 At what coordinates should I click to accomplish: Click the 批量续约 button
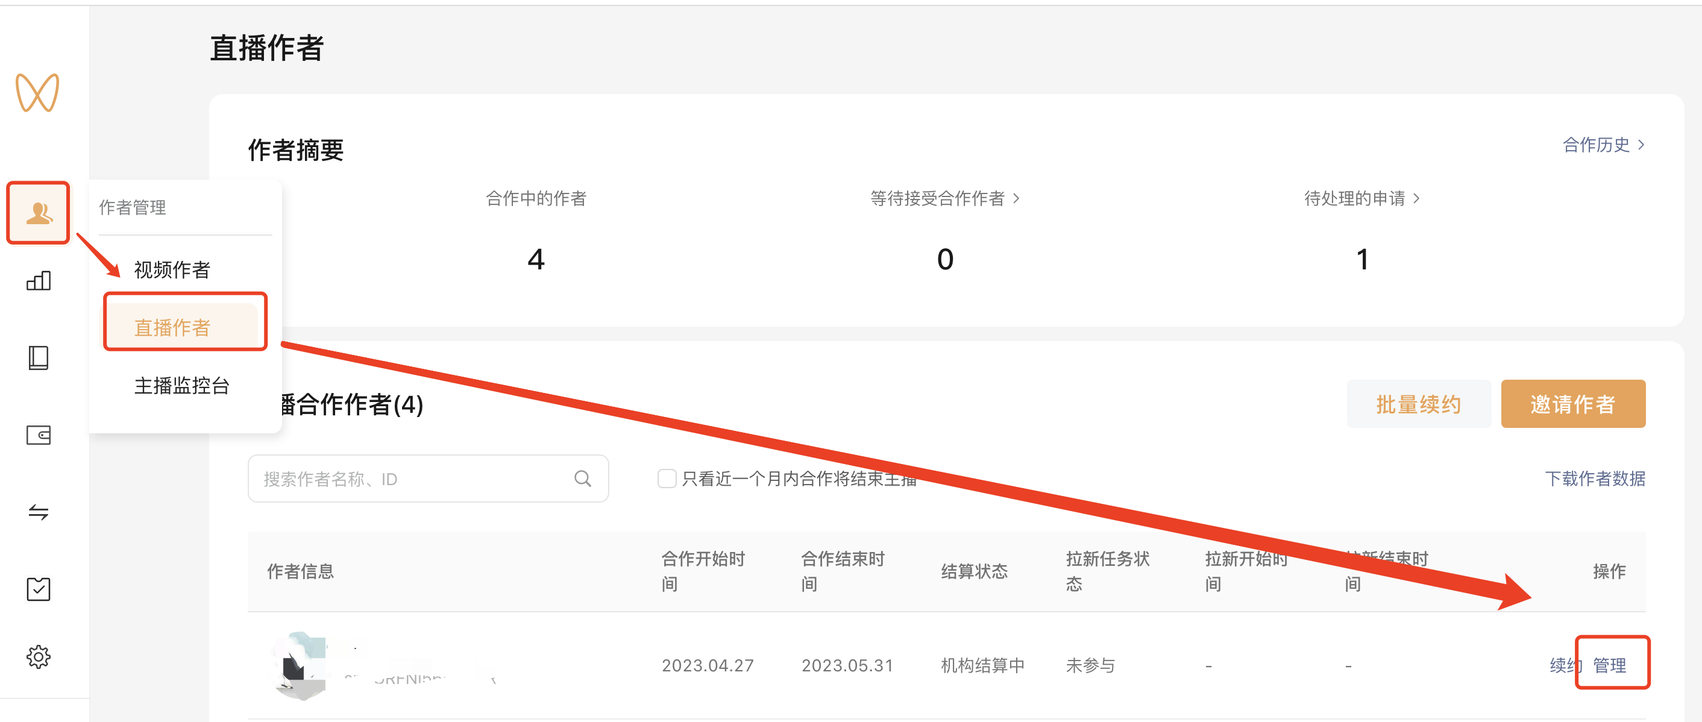(x=1418, y=404)
